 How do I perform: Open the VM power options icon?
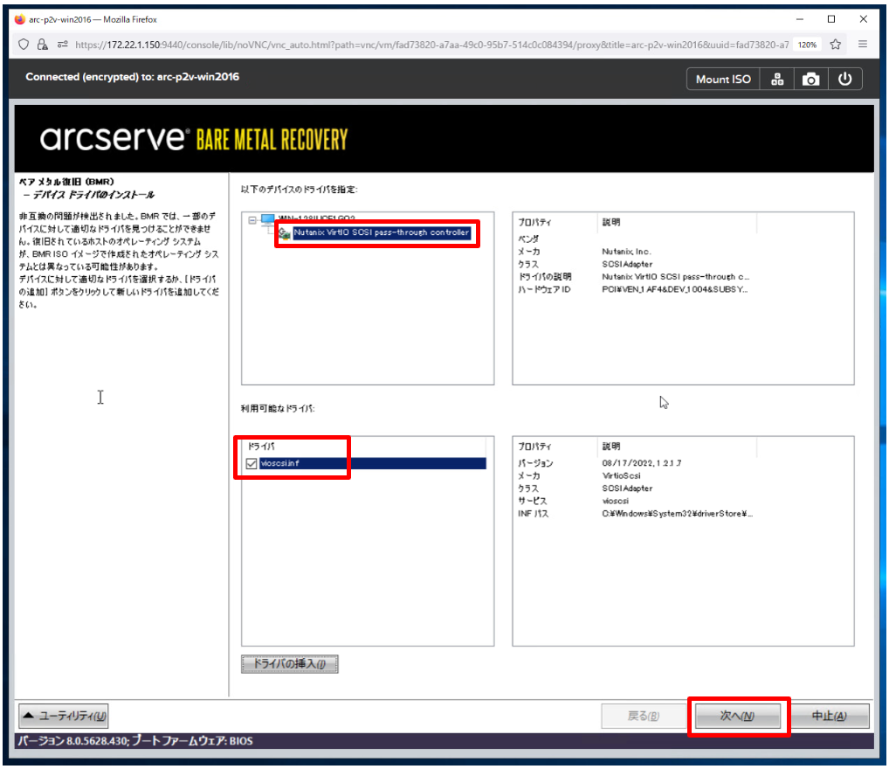844,79
